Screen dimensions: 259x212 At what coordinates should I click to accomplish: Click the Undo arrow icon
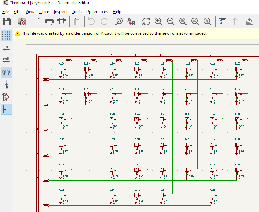tap(91, 21)
